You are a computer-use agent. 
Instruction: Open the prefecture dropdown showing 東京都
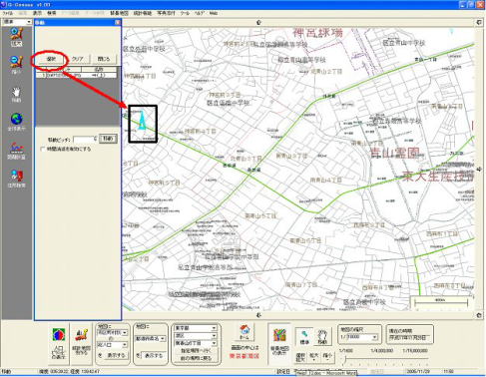pos(197,328)
